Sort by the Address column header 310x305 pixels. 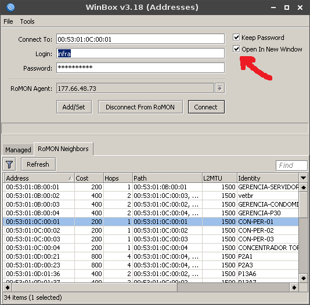(39, 178)
